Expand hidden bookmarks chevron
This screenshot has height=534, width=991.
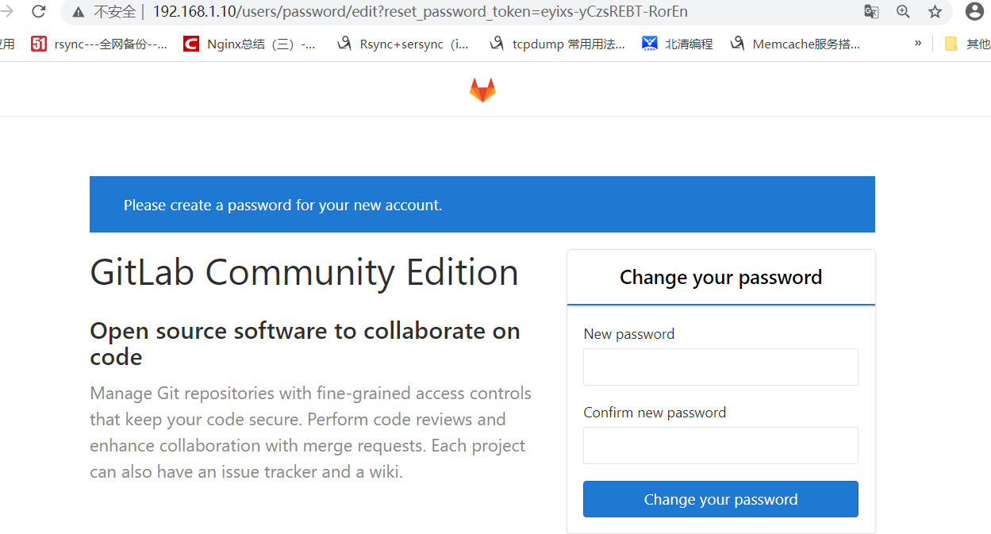pyautogui.click(x=918, y=44)
